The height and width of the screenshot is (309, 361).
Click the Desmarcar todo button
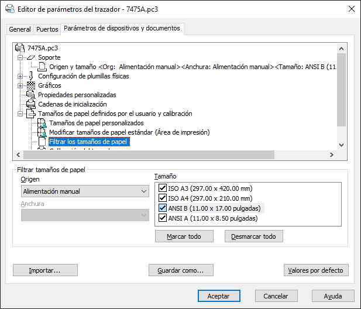(x=253, y=236)
